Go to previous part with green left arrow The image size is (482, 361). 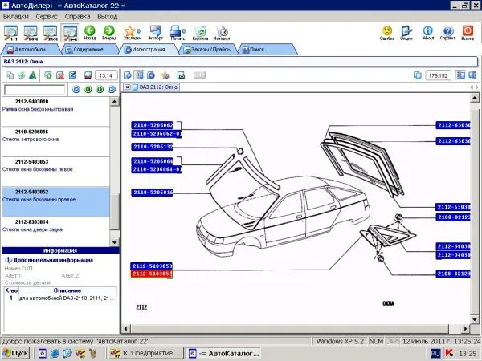click(x=88, y=89)
